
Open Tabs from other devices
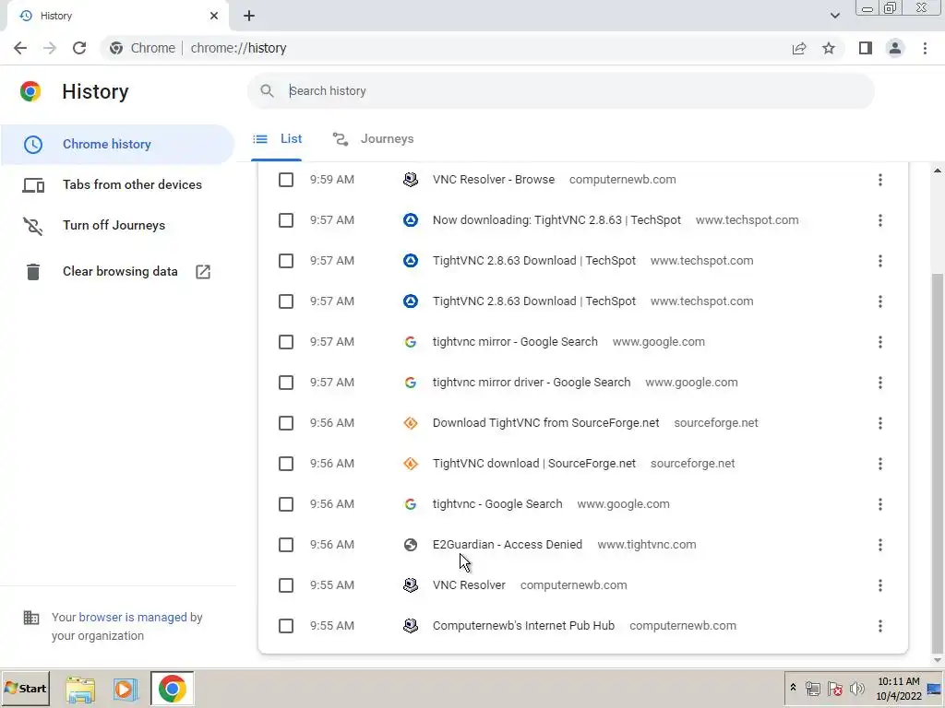coord(117,184)
